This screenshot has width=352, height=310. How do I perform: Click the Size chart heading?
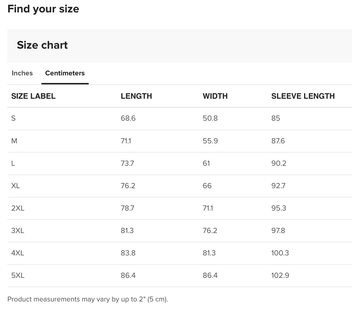(42, 45)
